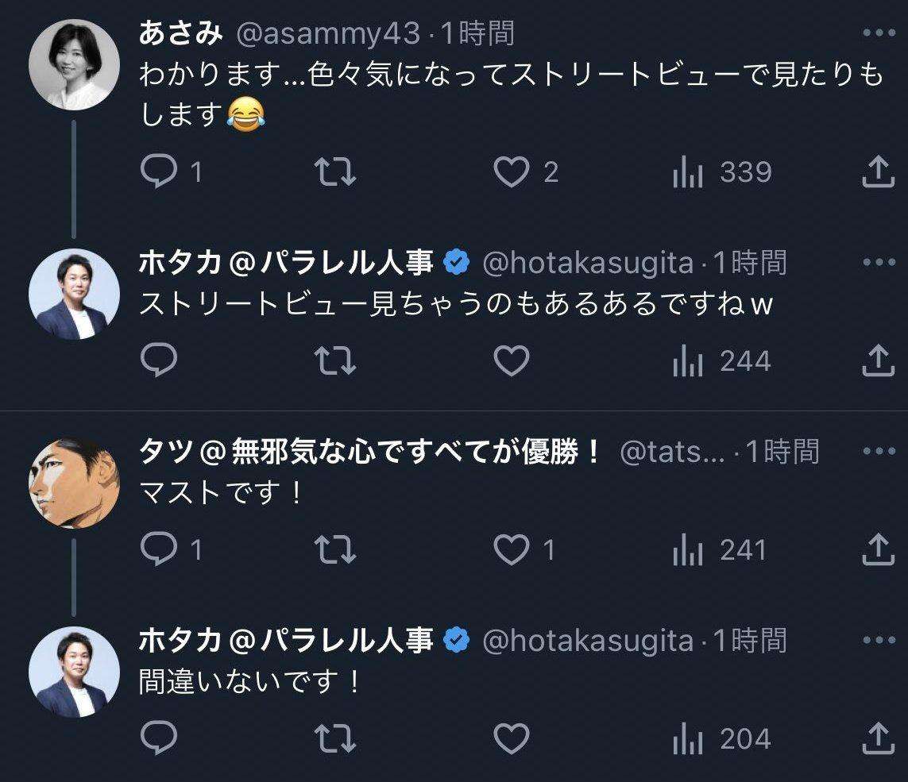Open more options on あさみ's tweet

pos(879,33)
